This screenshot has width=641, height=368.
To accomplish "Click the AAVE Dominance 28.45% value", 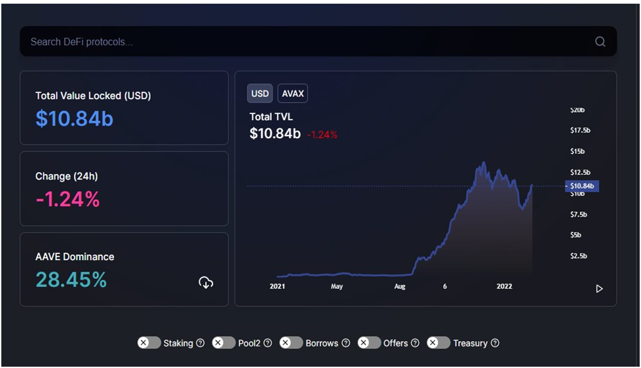I will (x=71, y=280).
